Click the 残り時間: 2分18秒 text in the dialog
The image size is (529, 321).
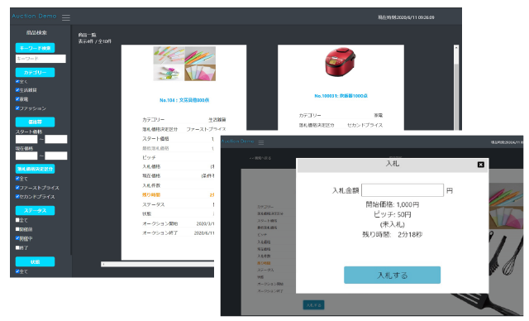click(392, 235)
